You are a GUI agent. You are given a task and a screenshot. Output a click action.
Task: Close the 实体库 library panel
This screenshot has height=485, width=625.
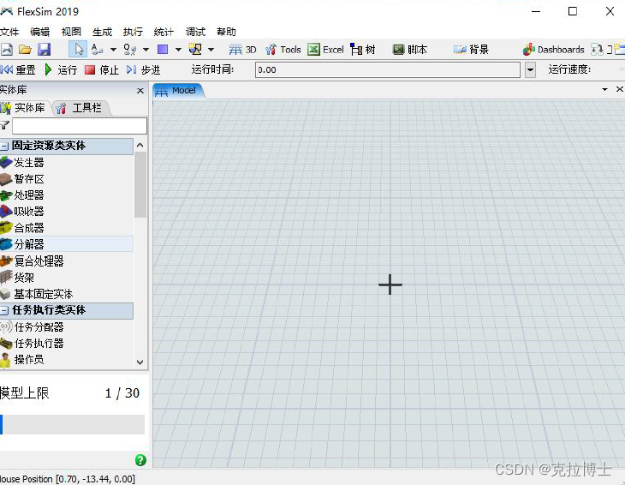click(140, 91)
